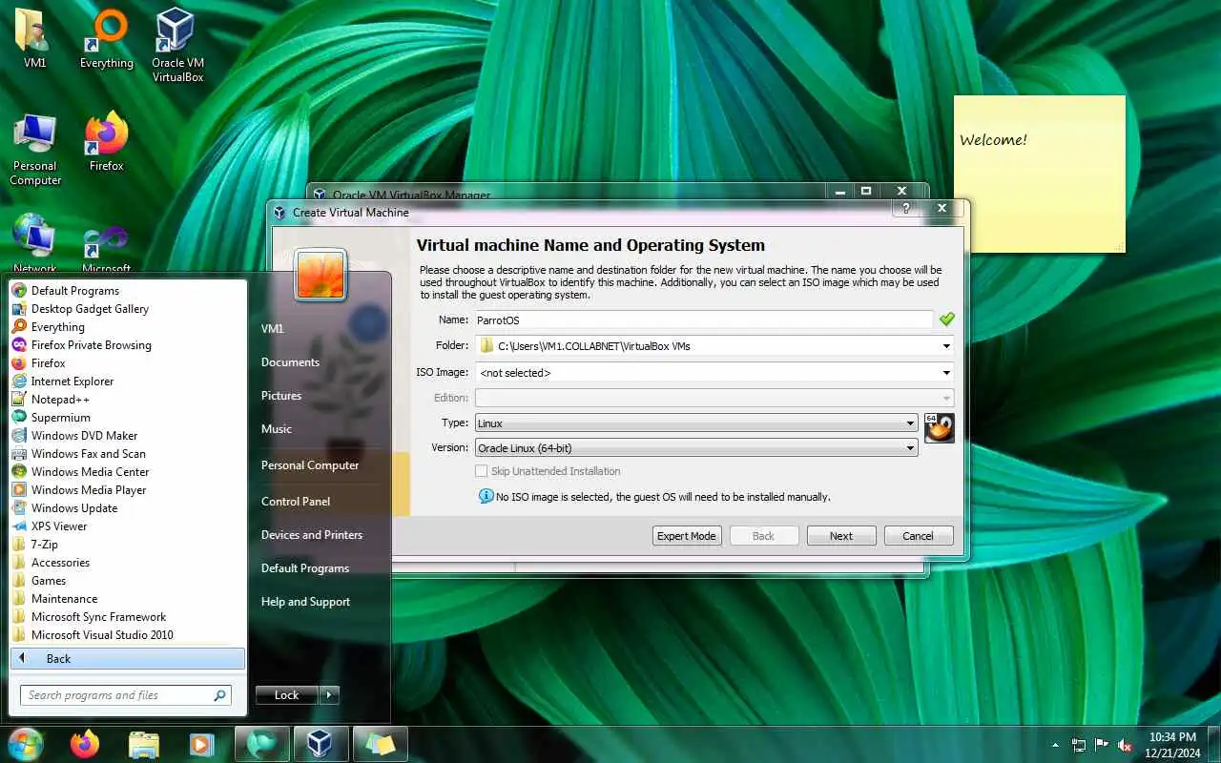
Task: Open Default Programs in program list
Action: click(x=75, y=291)
